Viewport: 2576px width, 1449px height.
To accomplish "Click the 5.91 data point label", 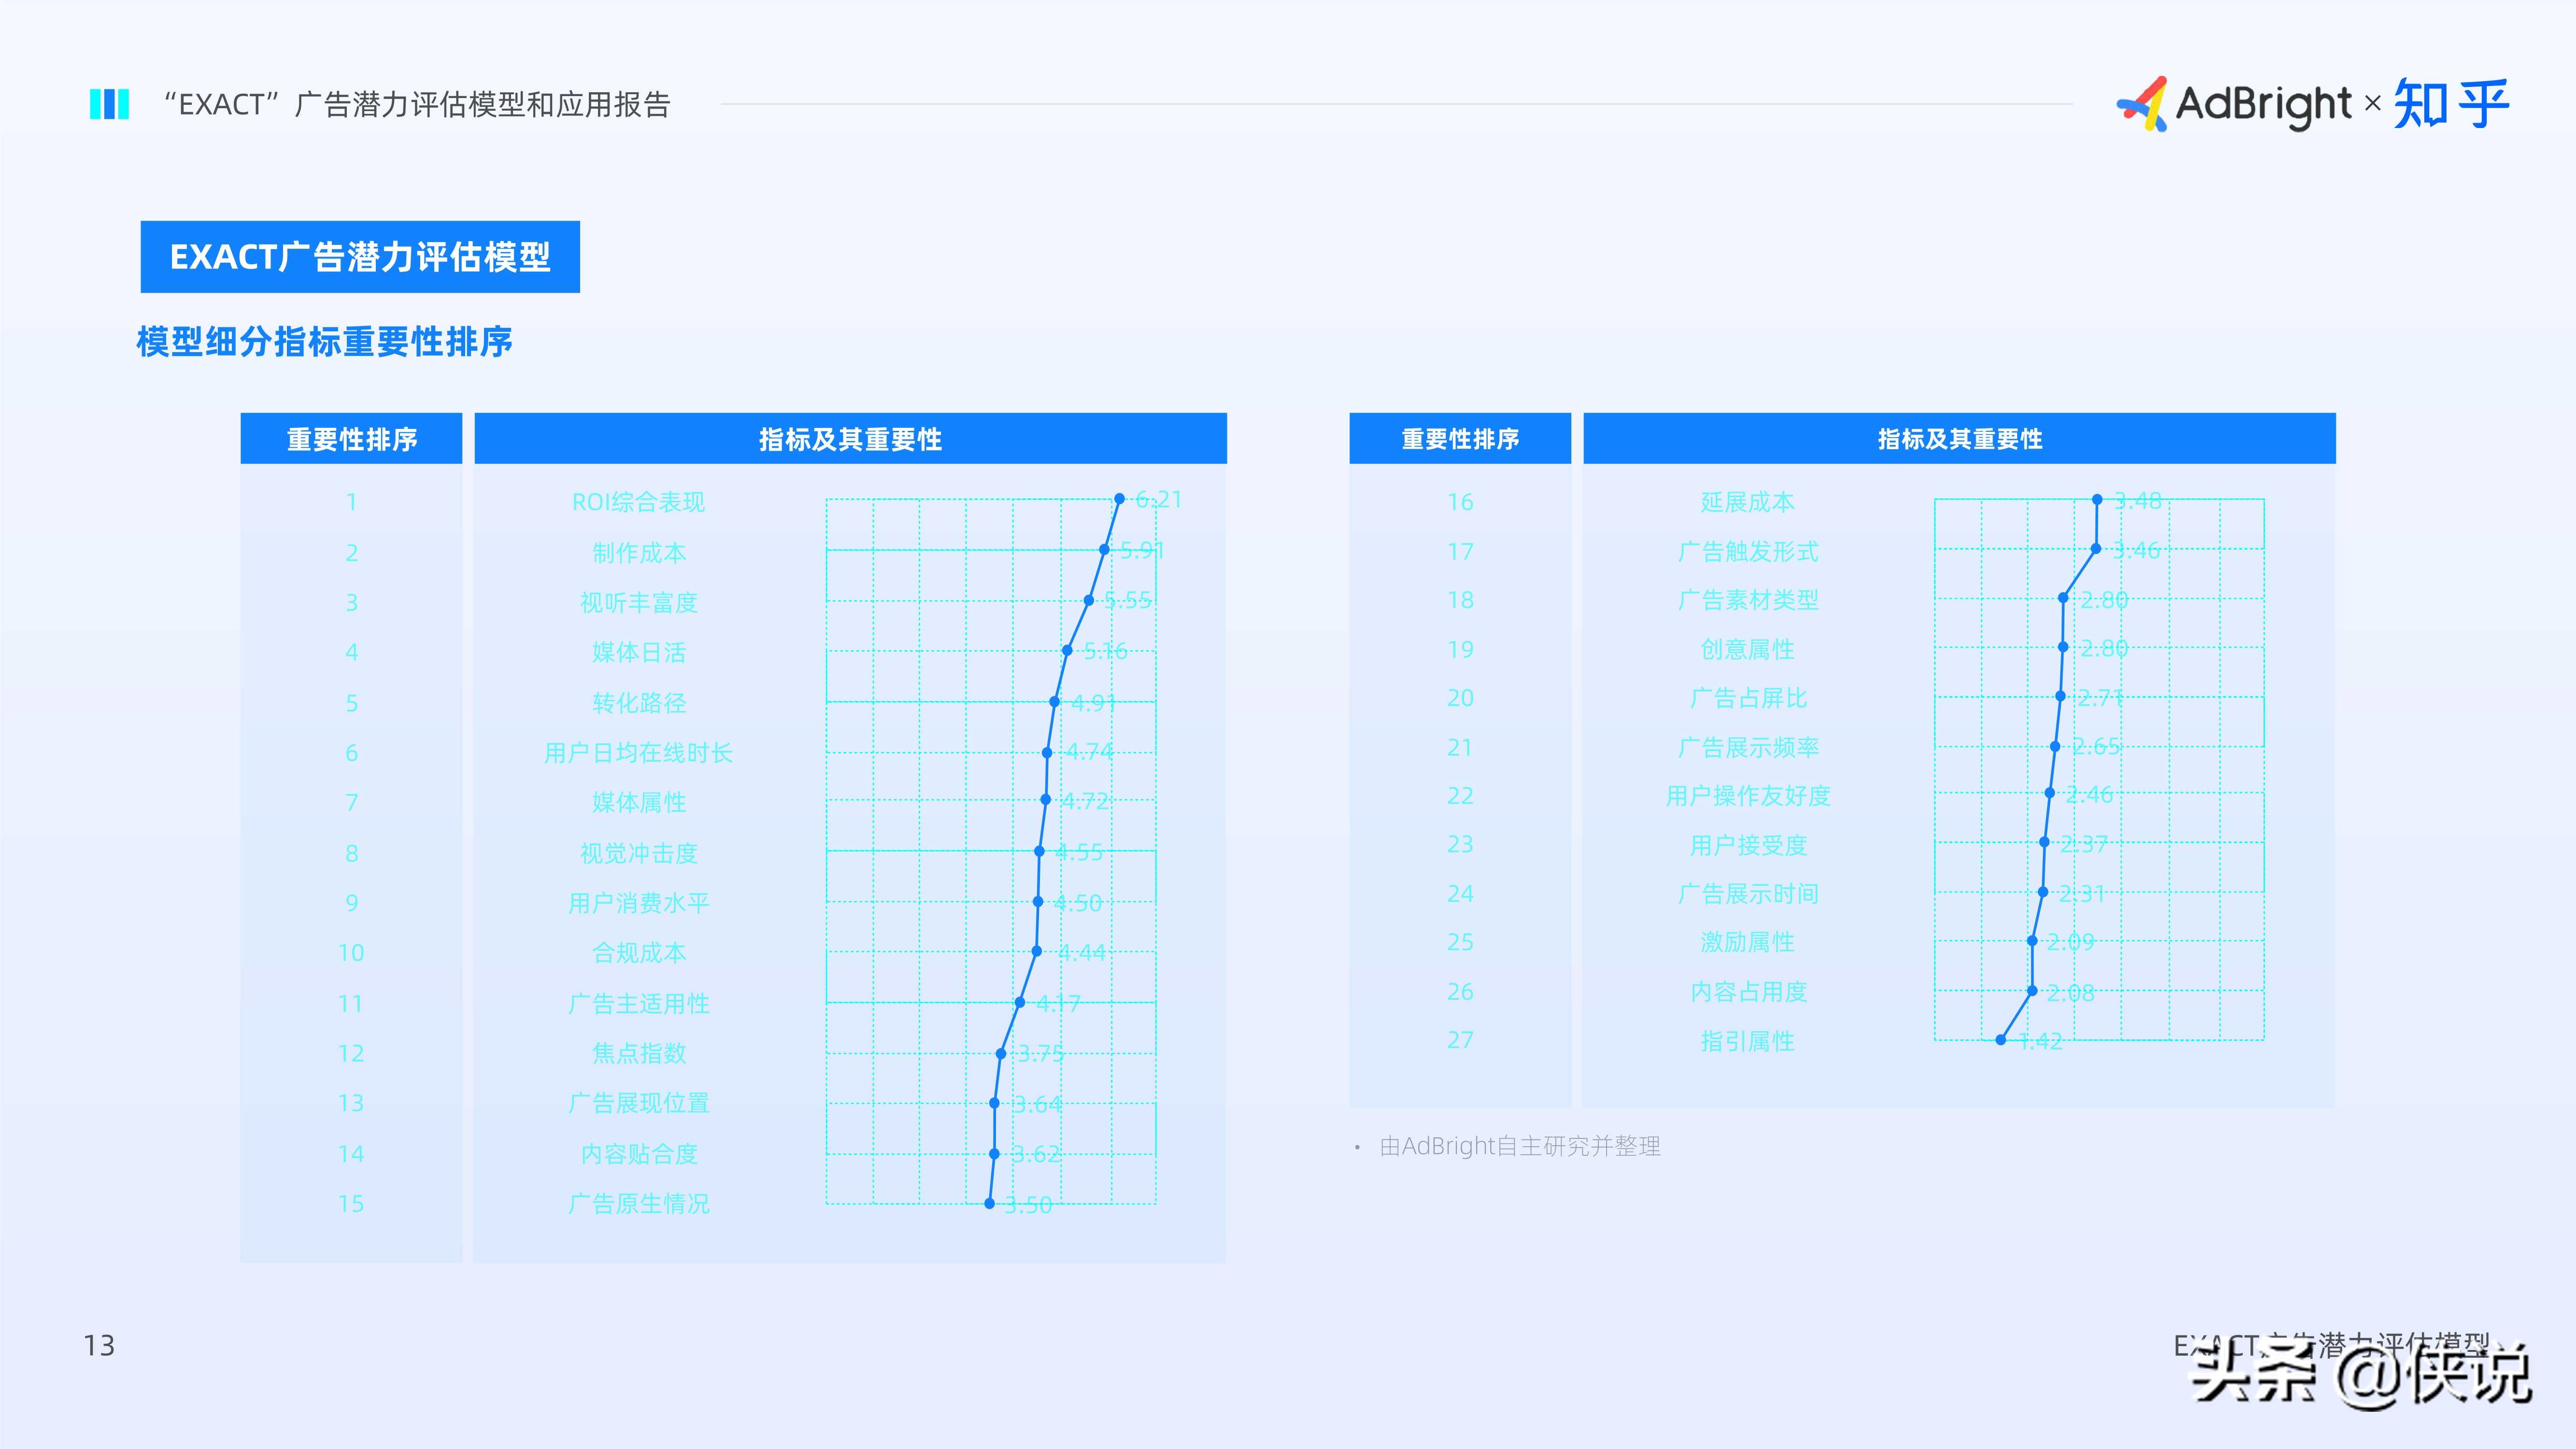I will (1142, 550).
